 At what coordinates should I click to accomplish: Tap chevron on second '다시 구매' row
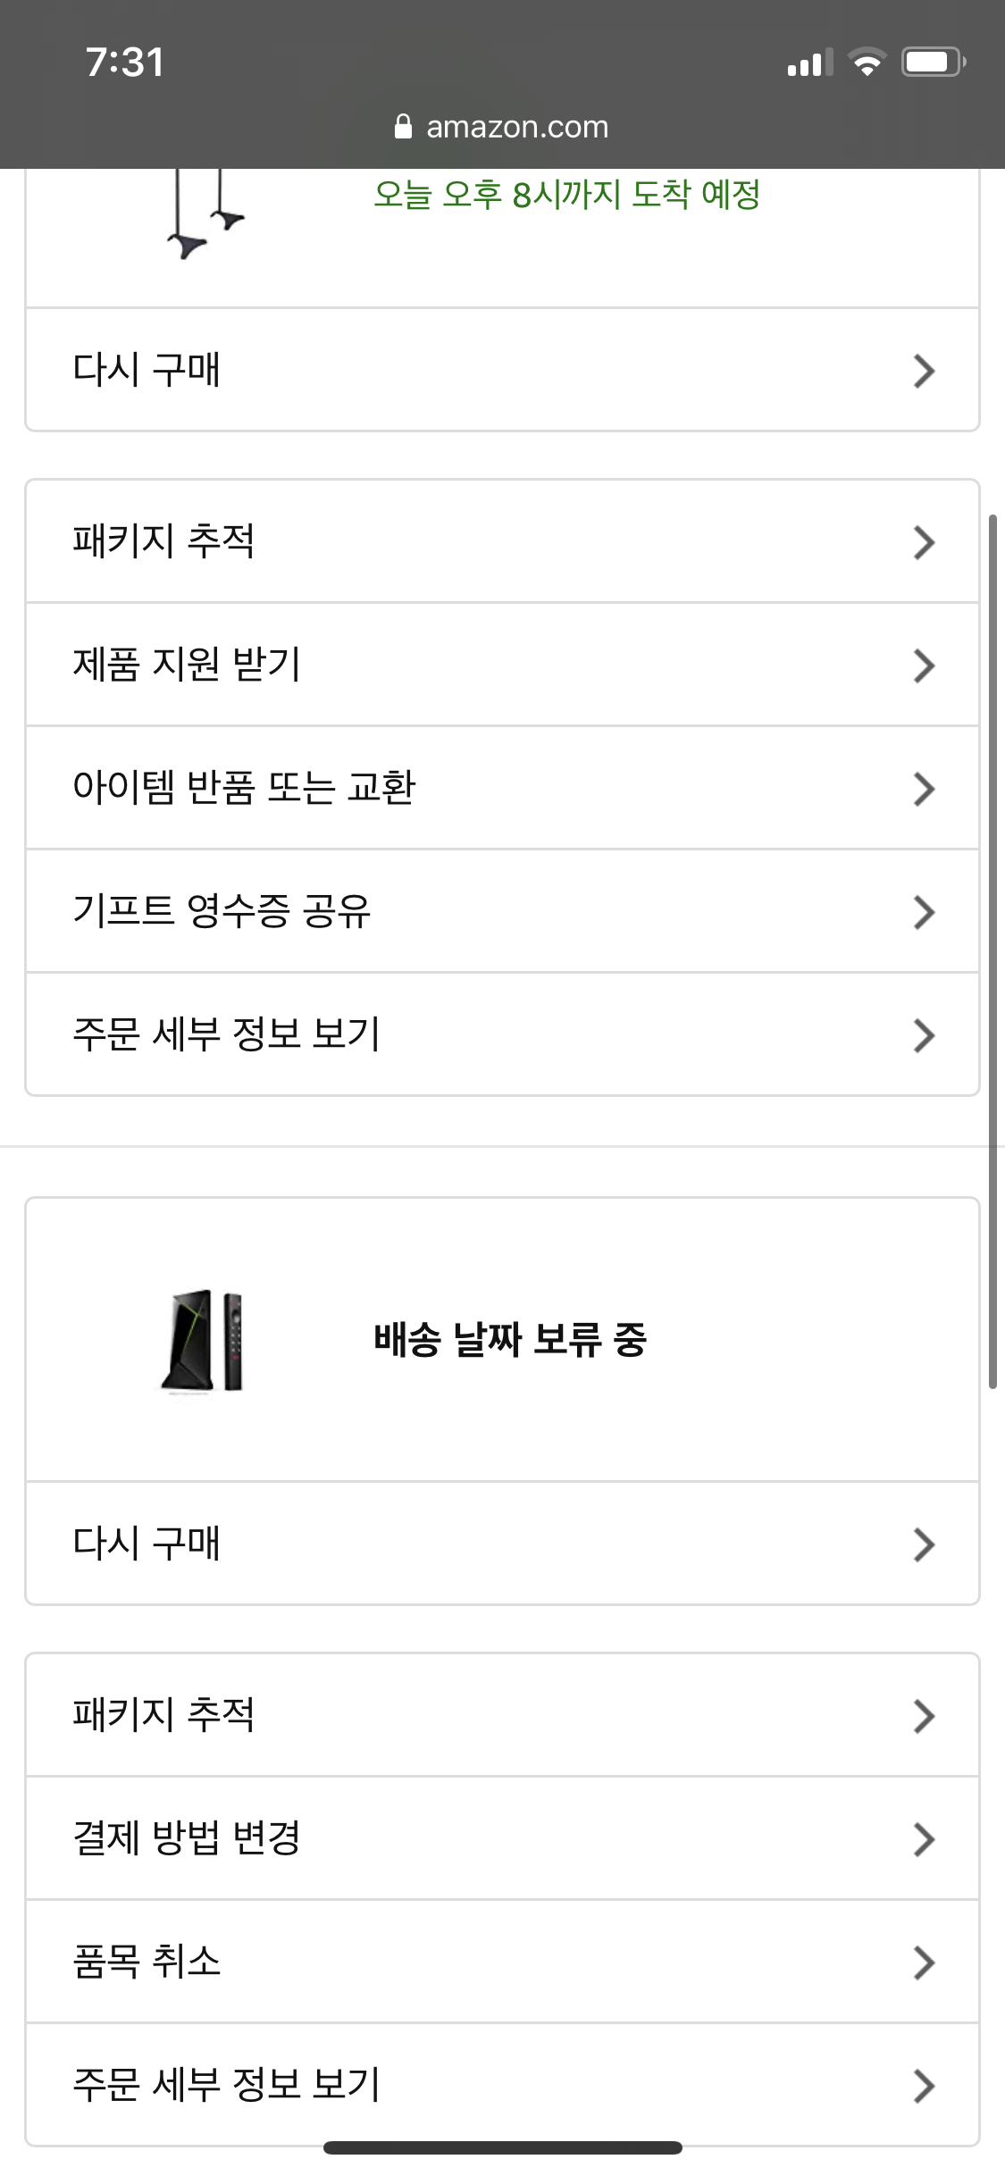click(924, 1544)
